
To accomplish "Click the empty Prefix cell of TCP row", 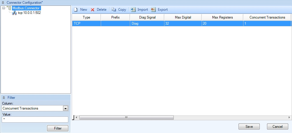I will [115, 23].
